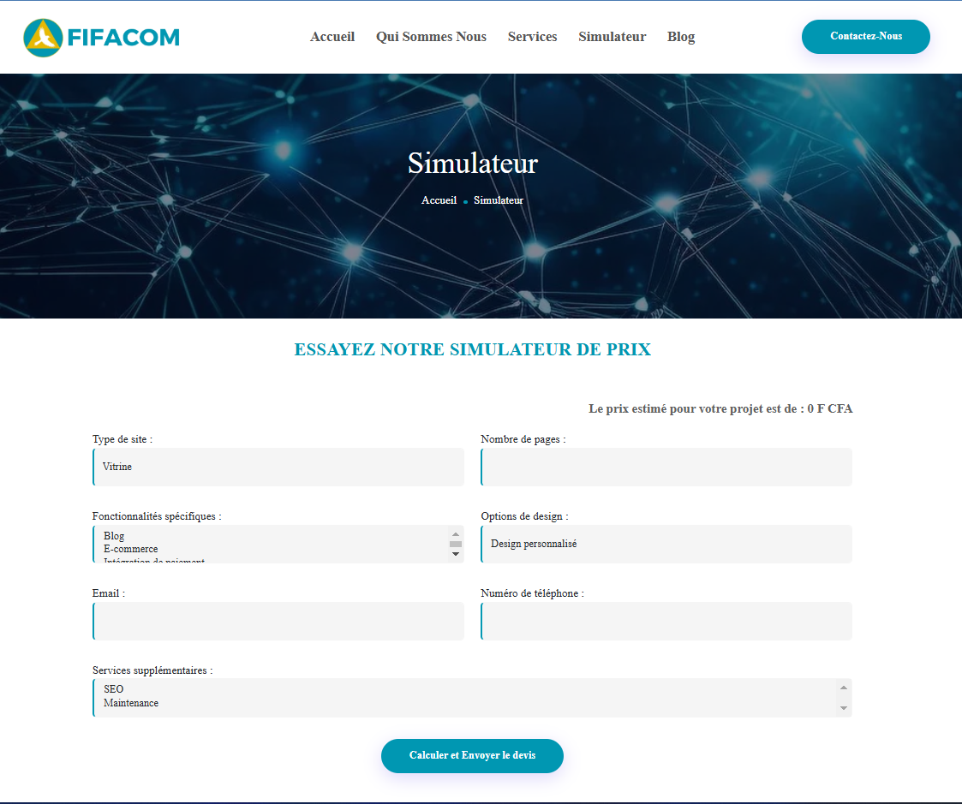The width and height of the screenshot is (962, 804).
Task: Focus the Nombre de pages field
Action: click(666, 467)
